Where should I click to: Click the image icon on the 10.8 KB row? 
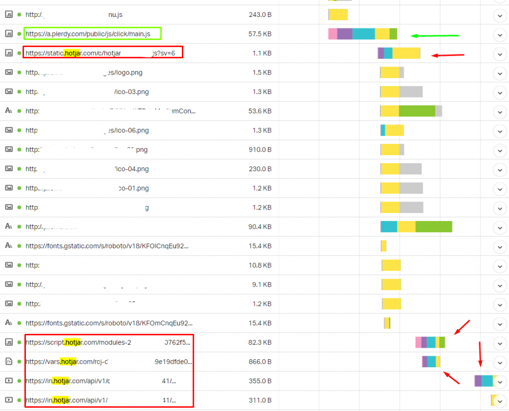tap(9, 265)
